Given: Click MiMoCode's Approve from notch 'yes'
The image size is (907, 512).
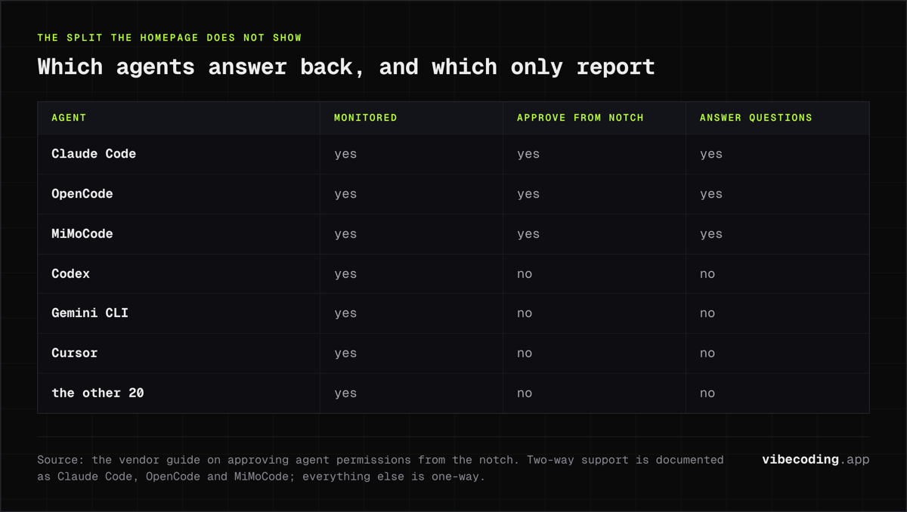Looking at the screenshot, I should pyautogui.click(x=528, y=235).
